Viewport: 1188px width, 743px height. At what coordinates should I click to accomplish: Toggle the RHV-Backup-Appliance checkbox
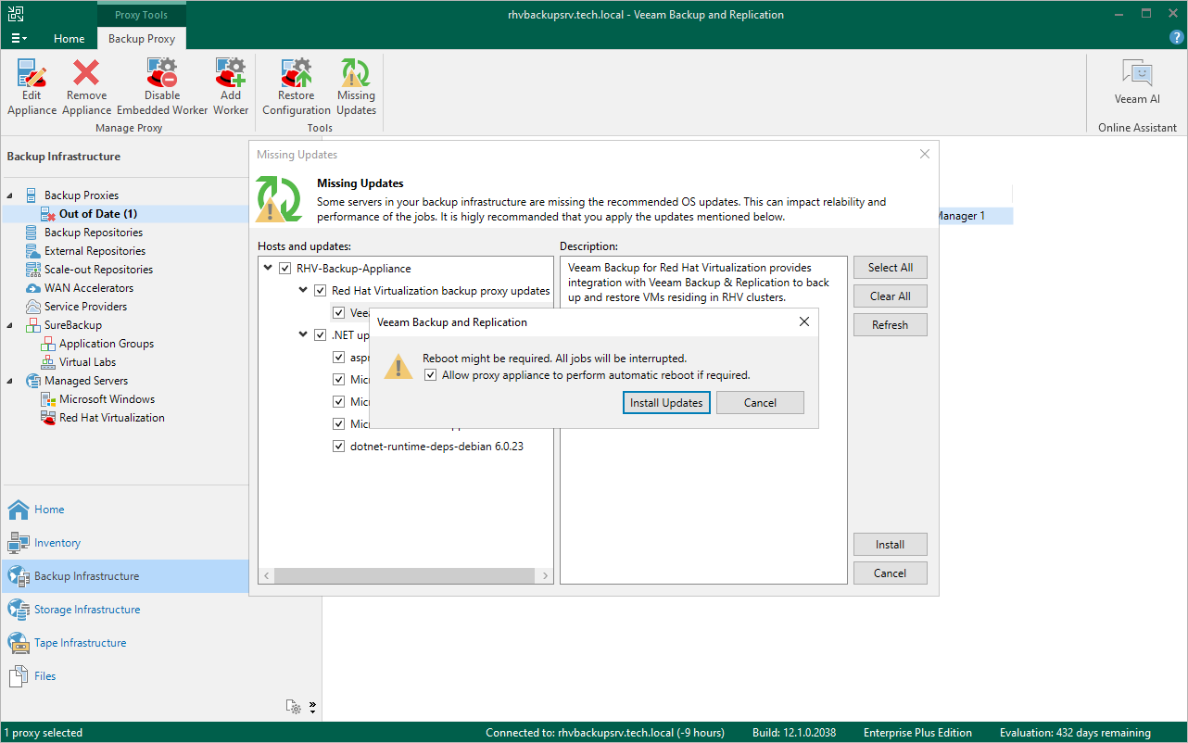(x=284, y=269)
